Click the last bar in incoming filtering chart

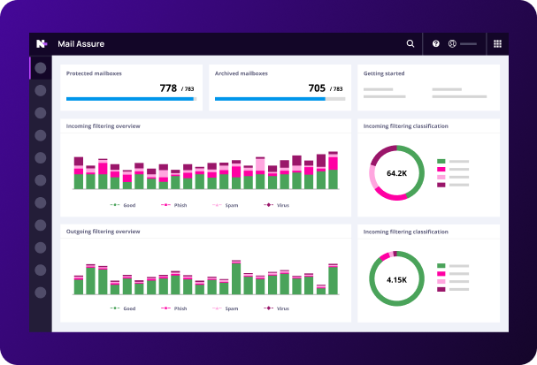333,170
